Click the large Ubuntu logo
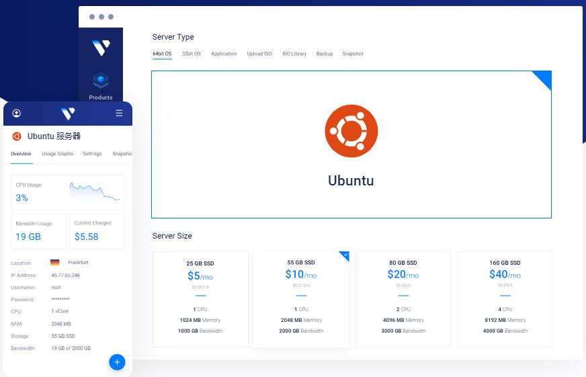This screenshot has height=377, width=586. tap(351, 131)
